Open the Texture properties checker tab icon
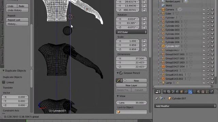This screenshot has width=218, height=122. point(203,92)
